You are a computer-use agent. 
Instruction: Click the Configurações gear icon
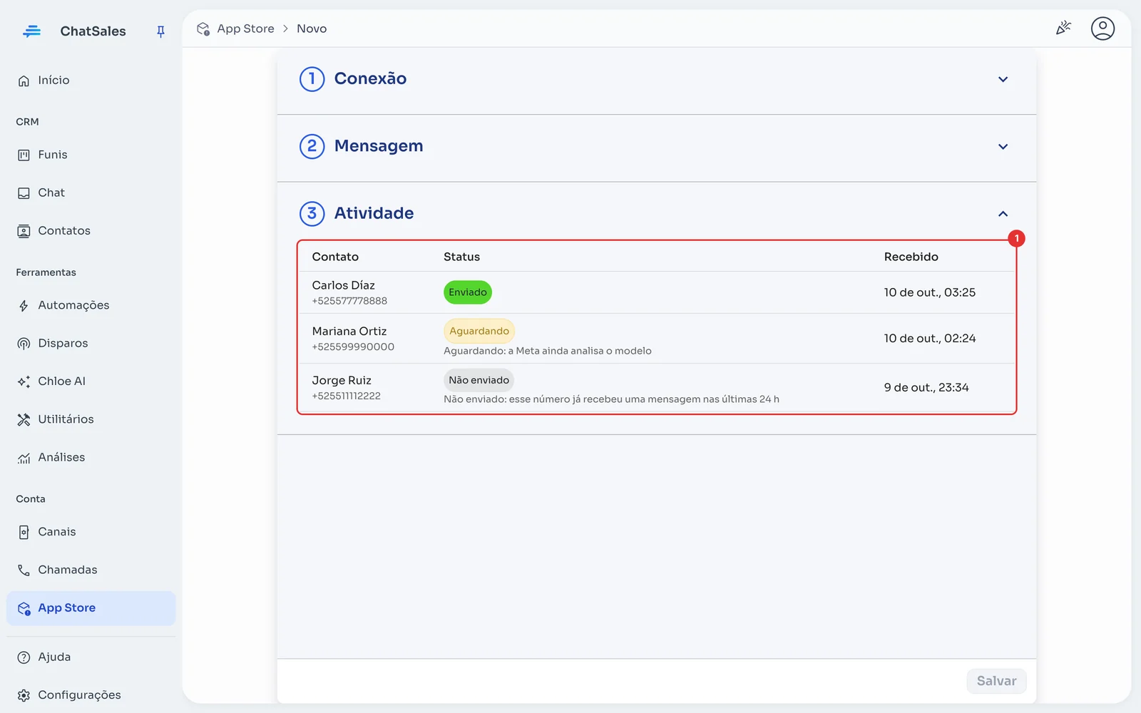24,695
